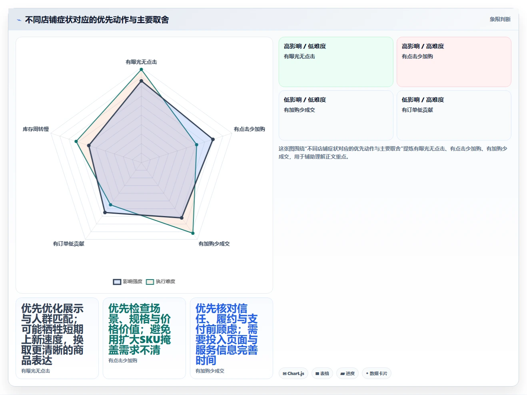The width and height of the screenshot is (527, 395).
Task: Select the 进度 tag chip
Action: point(347,373)
